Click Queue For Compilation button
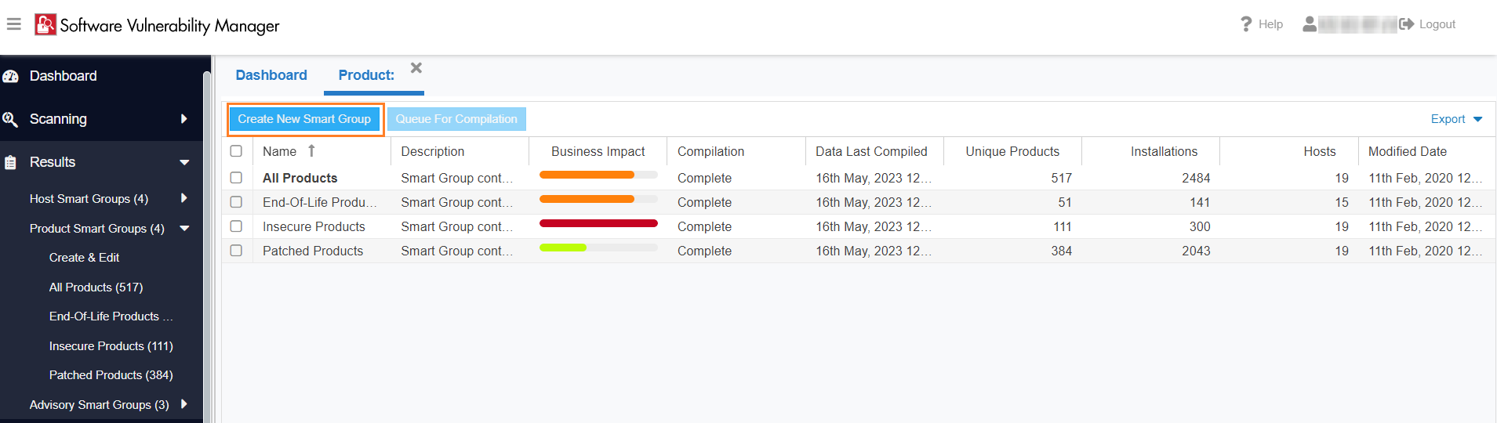Screen dimensions: 1497x423 [x=456, y=119]
